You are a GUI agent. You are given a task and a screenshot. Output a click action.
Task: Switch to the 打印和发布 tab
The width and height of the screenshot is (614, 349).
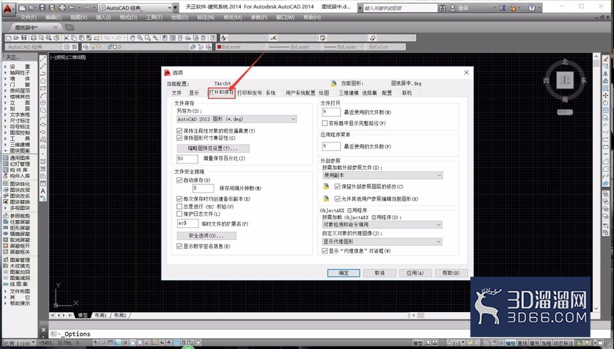(x=250, y=93)
